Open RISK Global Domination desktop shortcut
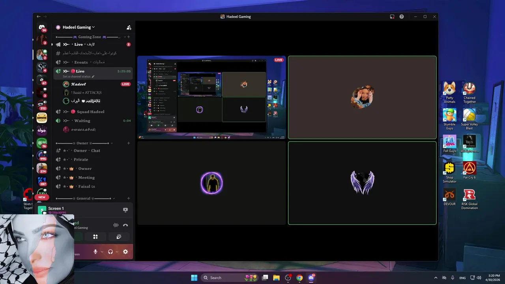The height and width of the screenshot is (284, 505). tap(469, 199)
